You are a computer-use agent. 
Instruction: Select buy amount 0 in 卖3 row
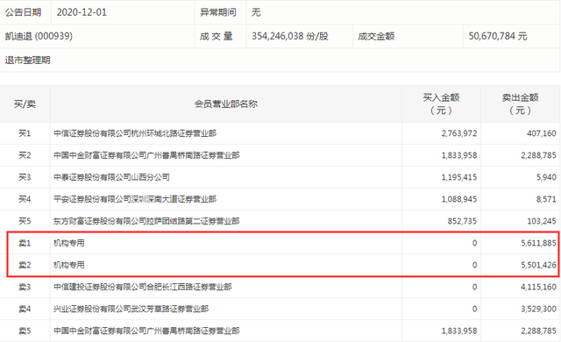474,287
